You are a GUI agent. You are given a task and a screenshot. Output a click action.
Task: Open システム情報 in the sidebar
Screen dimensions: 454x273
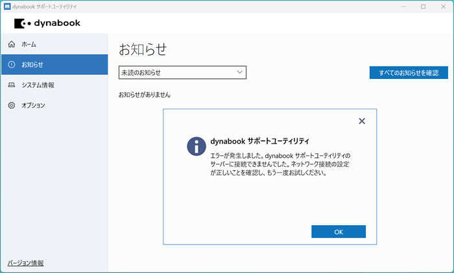[x=54, y=85]
